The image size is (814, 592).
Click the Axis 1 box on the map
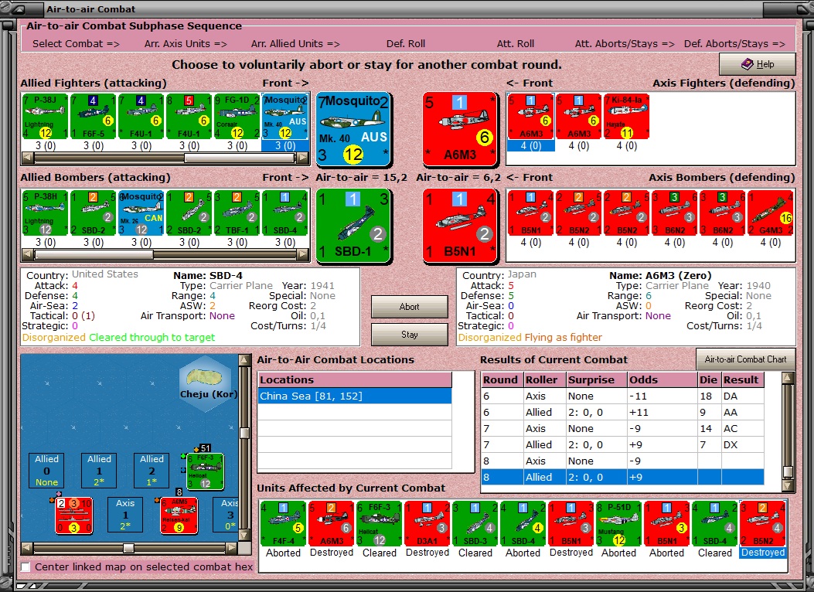coord(125,515)
